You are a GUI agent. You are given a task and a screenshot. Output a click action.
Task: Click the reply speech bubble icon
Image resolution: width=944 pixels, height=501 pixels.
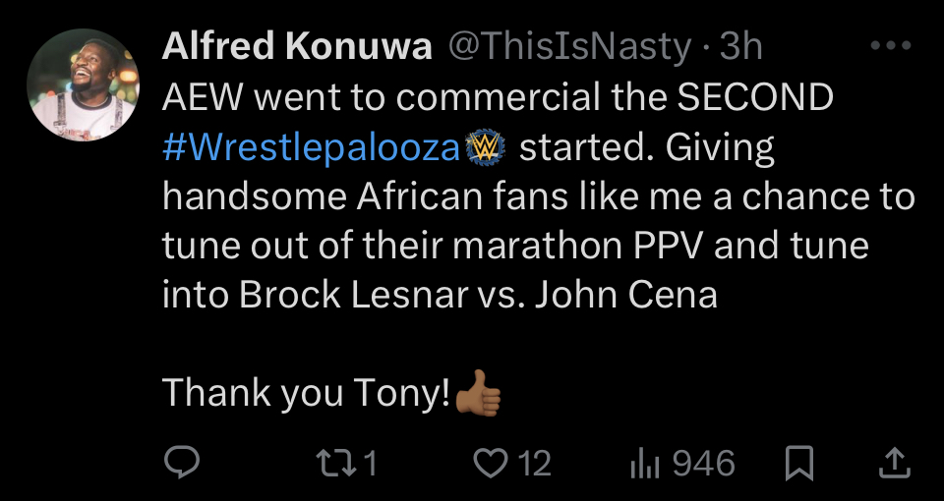click(x=181, y=463)
